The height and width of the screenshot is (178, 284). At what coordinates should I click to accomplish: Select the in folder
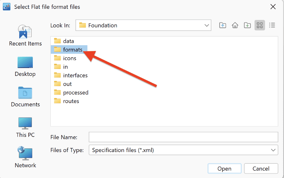[61, 67]
